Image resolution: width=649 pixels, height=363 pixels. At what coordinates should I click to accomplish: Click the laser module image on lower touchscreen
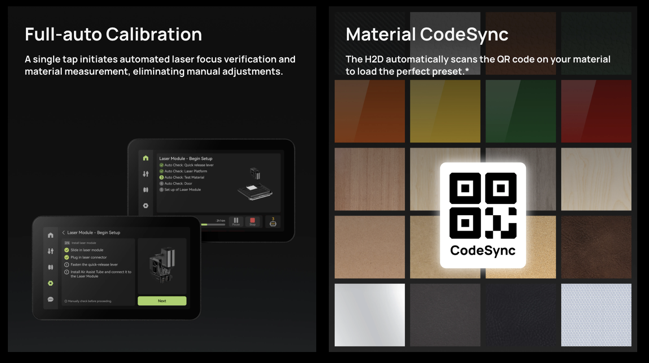pos(162,265)
